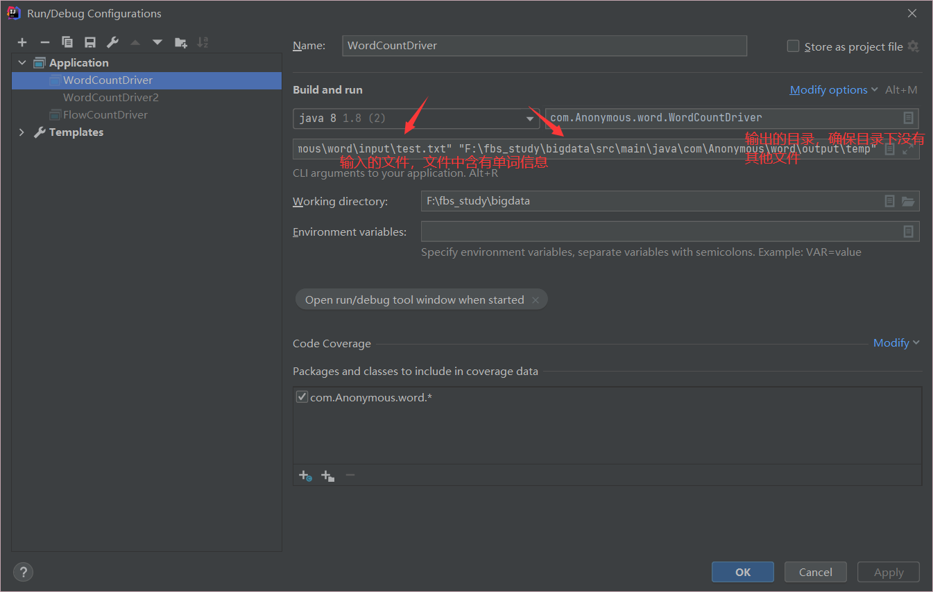The height and width of the screenshot is (592, 933).
Task: Select the WordCountDriver configuration
Action: (147, 80)
